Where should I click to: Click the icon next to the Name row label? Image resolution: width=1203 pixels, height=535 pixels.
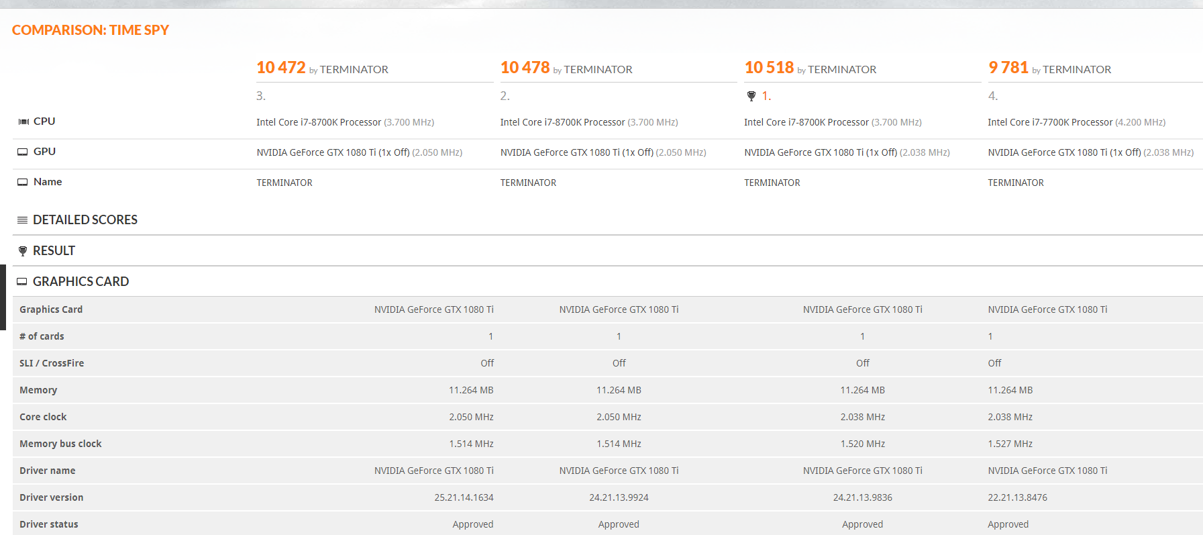coord(23,182)
